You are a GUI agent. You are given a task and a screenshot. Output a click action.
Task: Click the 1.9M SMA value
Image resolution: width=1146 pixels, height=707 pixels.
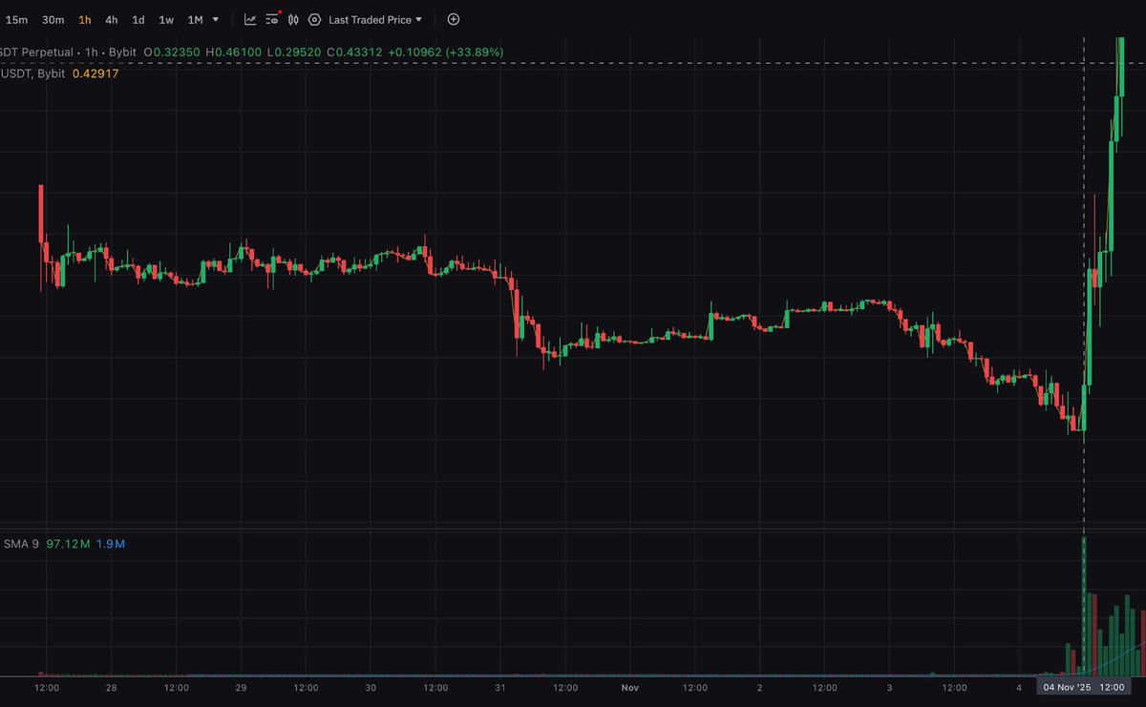[x=111, y=544]
